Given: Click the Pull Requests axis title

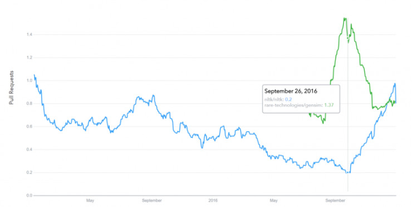Looking at the screenshot, I should click(11, 88).
